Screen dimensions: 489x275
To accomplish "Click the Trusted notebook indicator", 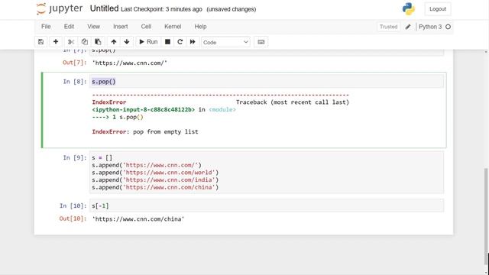I will click(x=388, y=27).
